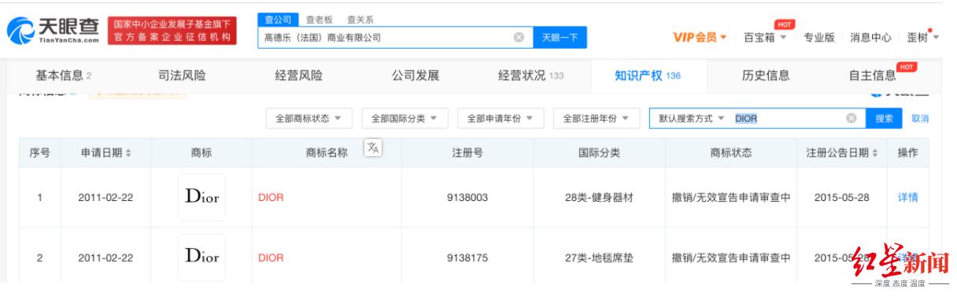
Task: Click the official credit agency banner
Action: pos(172,31)
